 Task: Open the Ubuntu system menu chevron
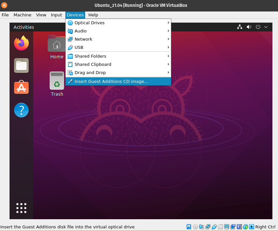266,27
